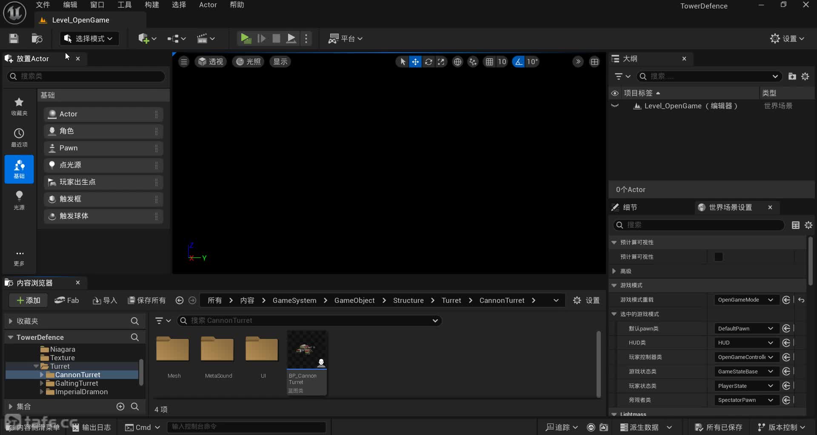
Task: Click the viewport hamburger options menu
Action: coord(184,62)
